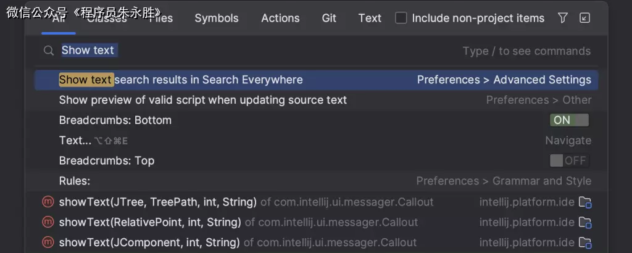Click the search field containing Show text
Image resolution: width=632 pixels, height=253 pixels.
(247, 51)
